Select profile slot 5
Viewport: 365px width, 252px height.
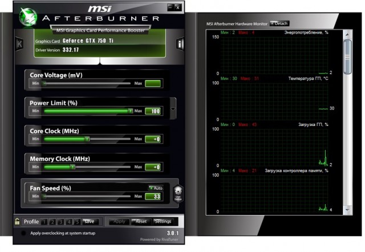click(x=77, y=222)
